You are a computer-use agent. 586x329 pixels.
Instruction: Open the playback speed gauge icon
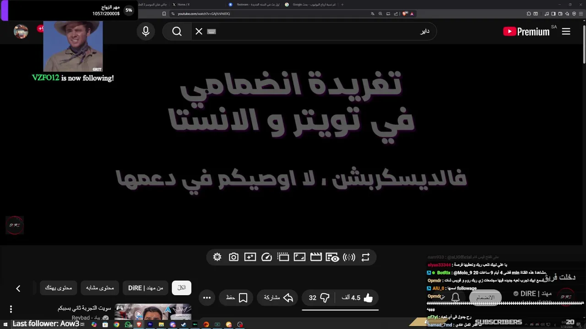266,257
